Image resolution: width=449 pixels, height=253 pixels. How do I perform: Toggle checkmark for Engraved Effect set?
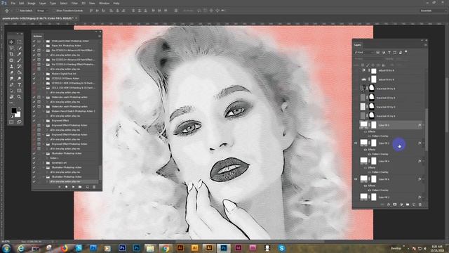click(34, 120)
